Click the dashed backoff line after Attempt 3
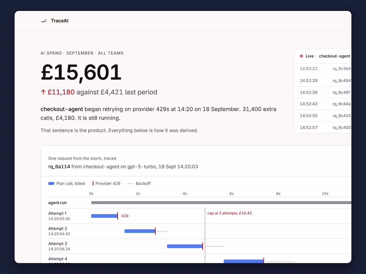Image resolution: width=366 pixels, height=274 pixels. (214, 246)
